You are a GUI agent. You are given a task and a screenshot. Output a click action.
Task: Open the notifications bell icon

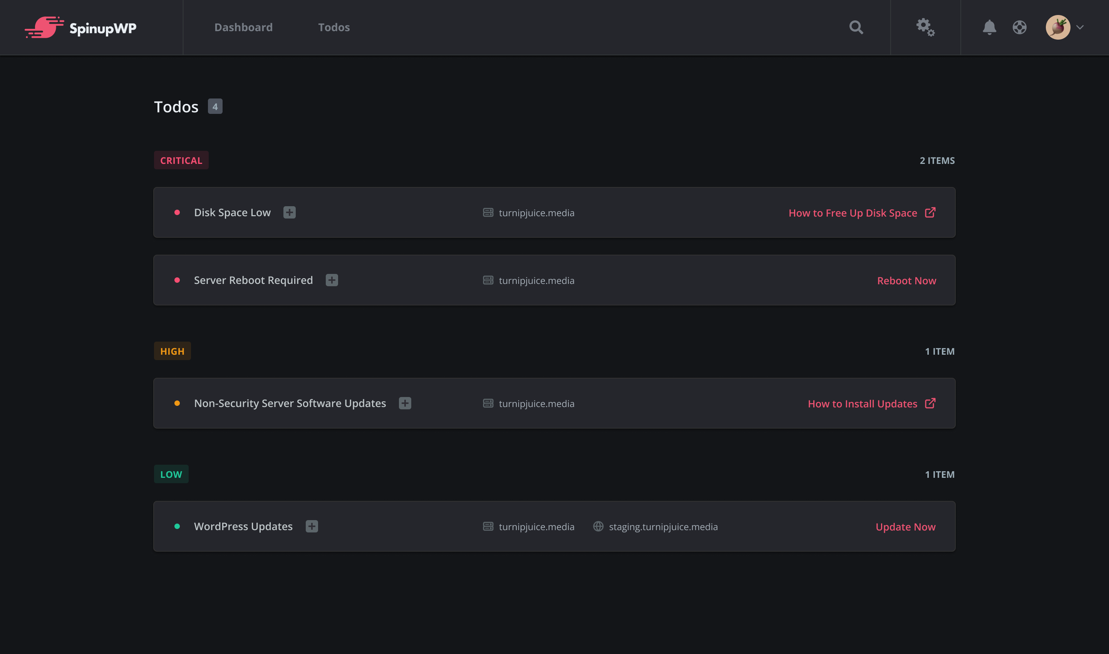[990, 27]
